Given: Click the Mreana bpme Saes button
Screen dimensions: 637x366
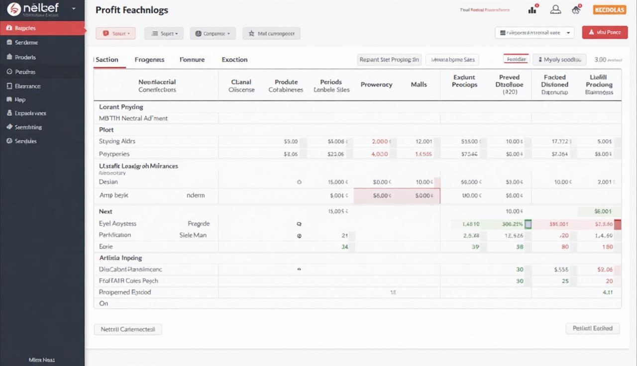Looking at the screenshot, I should click(452, 60).
